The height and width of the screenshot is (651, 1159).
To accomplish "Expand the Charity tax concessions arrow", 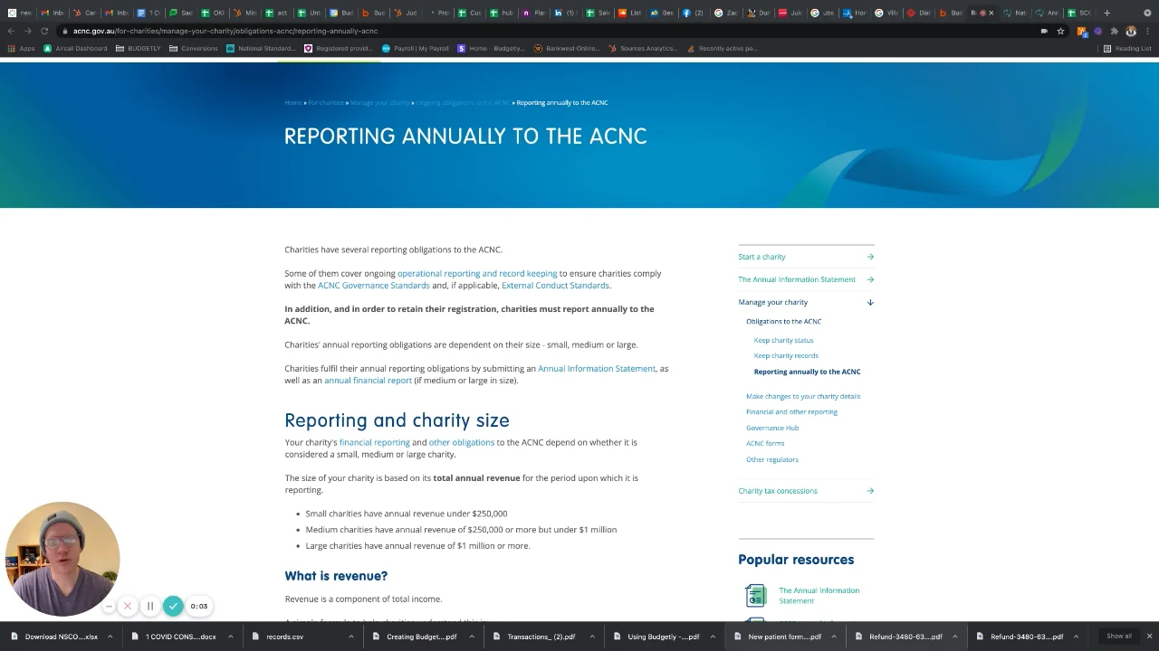I will pos(870,491).
